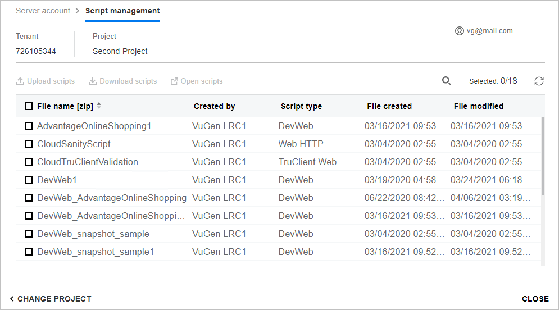559x310 pixels.
Task: Sort the list by Created by column
Action: (x=214, y=106)
